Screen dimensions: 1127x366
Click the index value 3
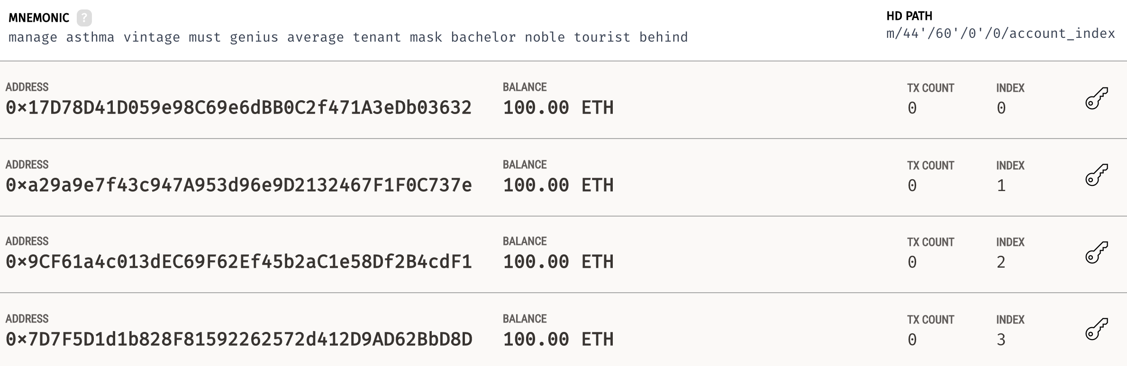pyautogui.click(x=1001, y=340)
